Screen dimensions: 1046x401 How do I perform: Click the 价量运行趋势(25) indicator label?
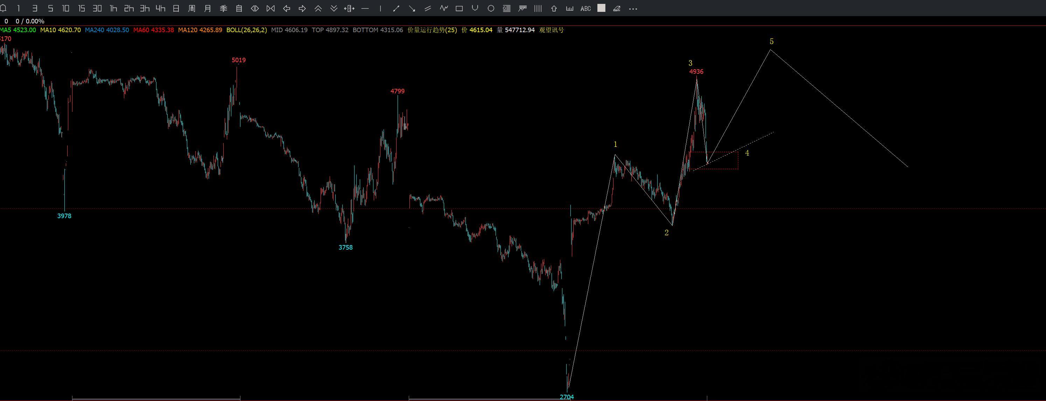[432, 30]
